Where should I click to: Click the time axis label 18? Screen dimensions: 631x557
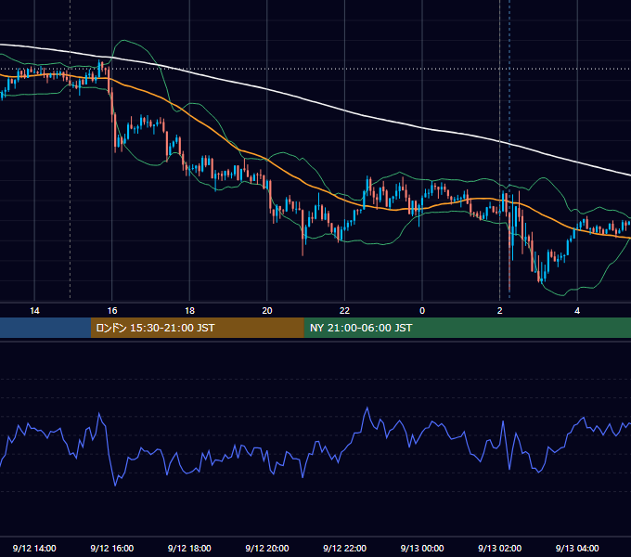click(x=189, y=310)
